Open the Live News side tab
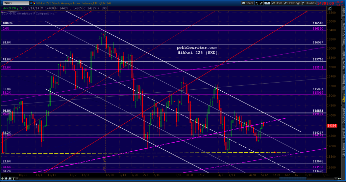Viewport: 346px width, 182px height. tap(344, 150)
